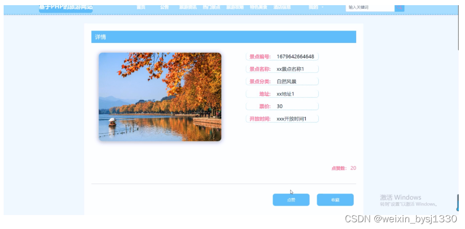Open the 公告 nav item
Image resolution: width=465 pixels, height=229 pixels.
pyautogui.click(x=164, y=7)
